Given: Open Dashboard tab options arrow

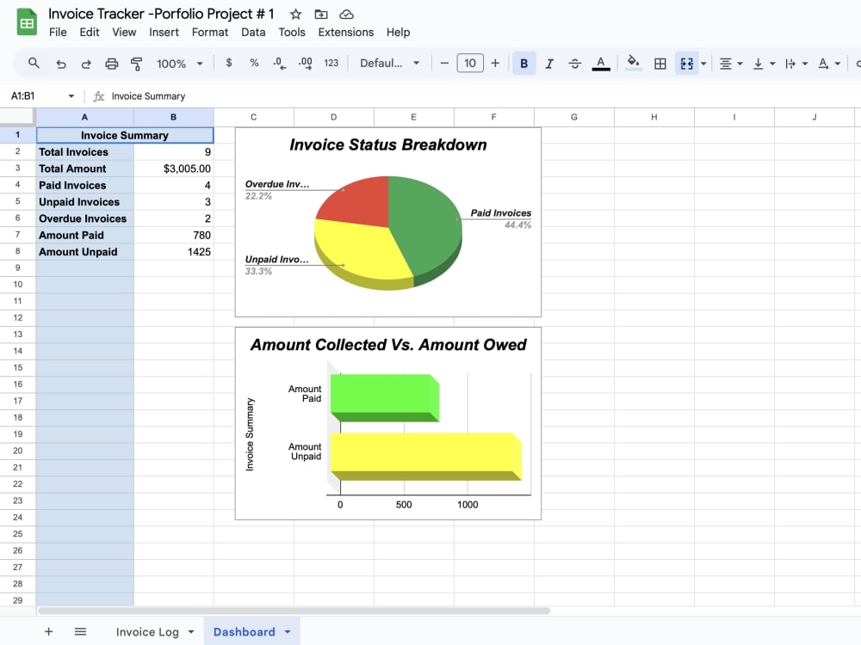Looking at the screenshot, I should pyautogui.click(x=288, y=632).
